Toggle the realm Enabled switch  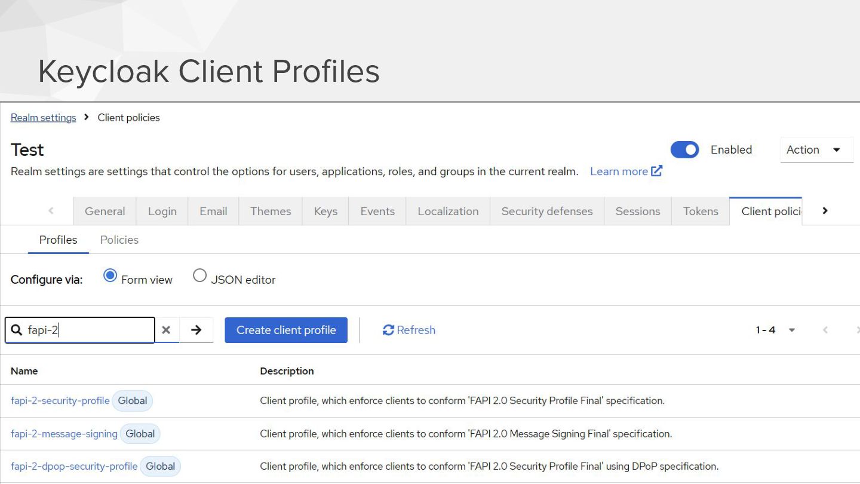pos(684,149)
